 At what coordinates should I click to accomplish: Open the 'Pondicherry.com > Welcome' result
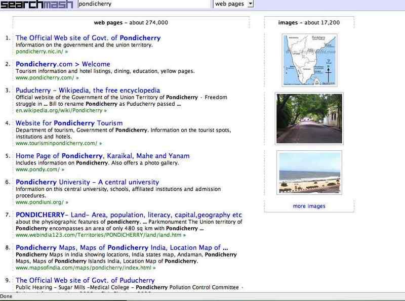coord(63,64)
